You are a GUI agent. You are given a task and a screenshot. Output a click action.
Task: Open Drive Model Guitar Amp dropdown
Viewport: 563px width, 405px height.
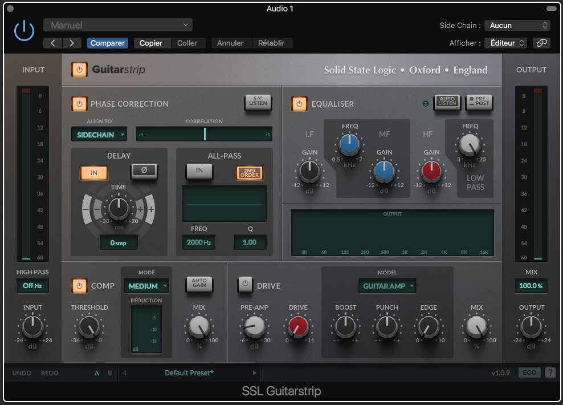[x=387, y=286]
